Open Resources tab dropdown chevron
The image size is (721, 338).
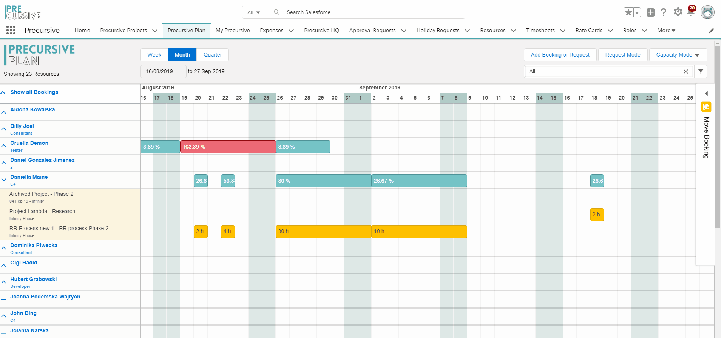[x=513, y=31]
